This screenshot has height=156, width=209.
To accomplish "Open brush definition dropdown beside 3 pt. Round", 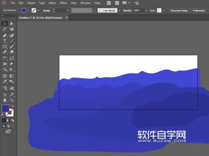I will (119, 10).
